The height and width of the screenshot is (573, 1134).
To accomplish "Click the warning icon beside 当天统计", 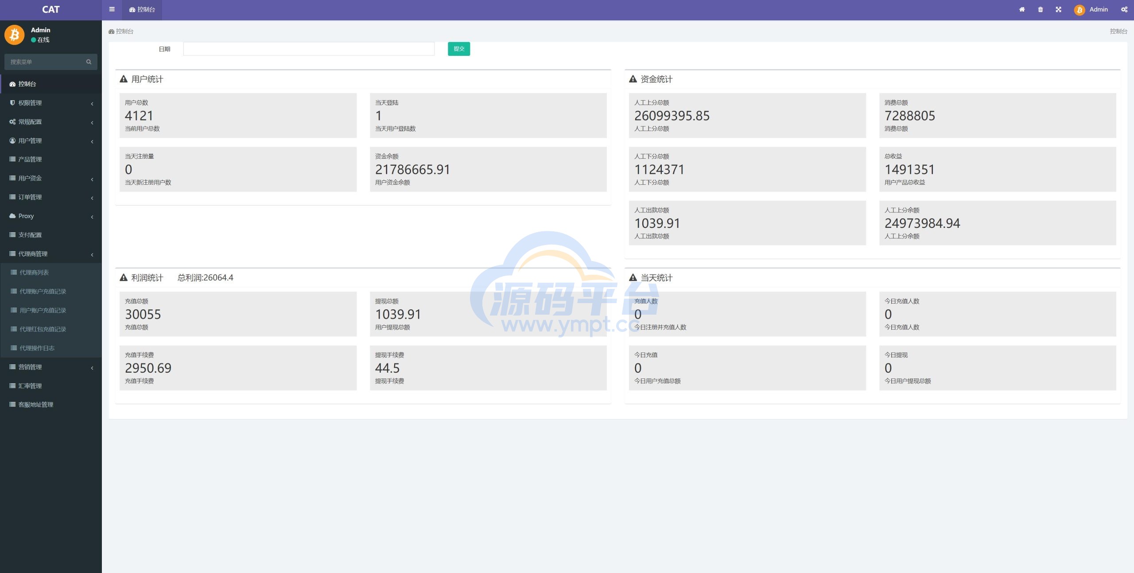I will point(633,277).
